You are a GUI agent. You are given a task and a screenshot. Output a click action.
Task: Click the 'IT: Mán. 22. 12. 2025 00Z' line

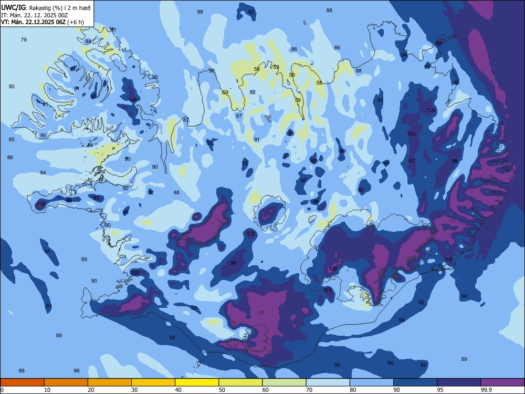pyautogui.click(x=35, y=15)
